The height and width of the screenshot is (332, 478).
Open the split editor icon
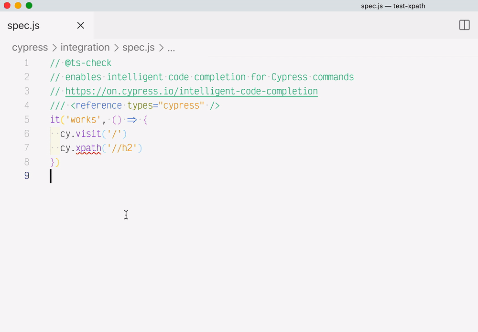click(x=464, y=25)
